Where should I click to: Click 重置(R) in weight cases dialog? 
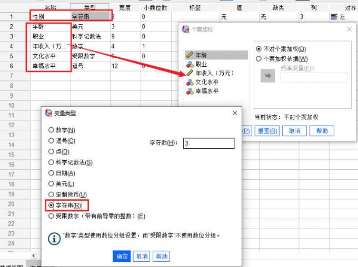(x=267, y=131)
